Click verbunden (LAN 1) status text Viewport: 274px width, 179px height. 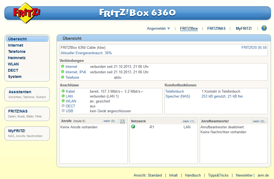coord(104,96)
